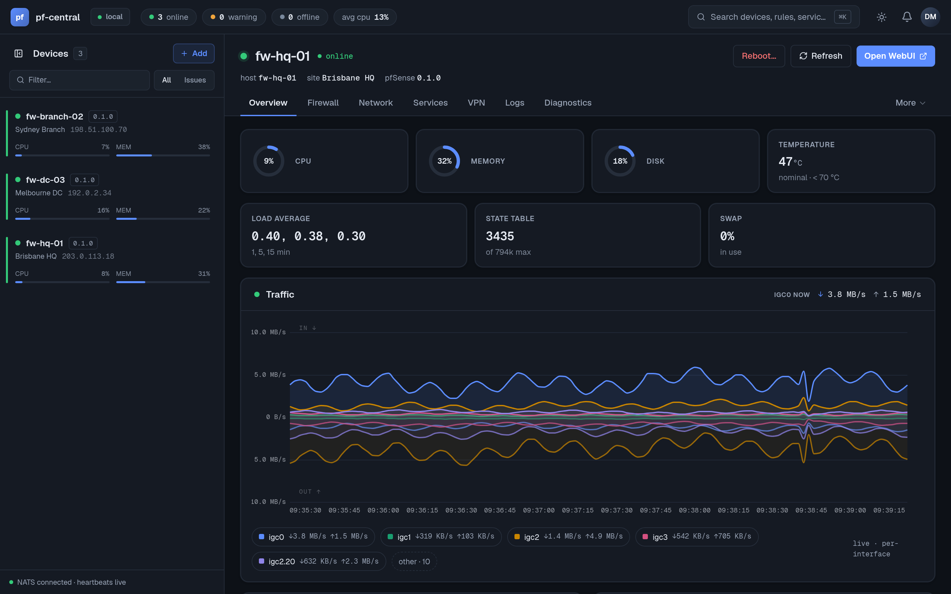This screenshot has width=951, height=594.
Task: Click the green Traffic live indicator dot
Action: [257, 294]
